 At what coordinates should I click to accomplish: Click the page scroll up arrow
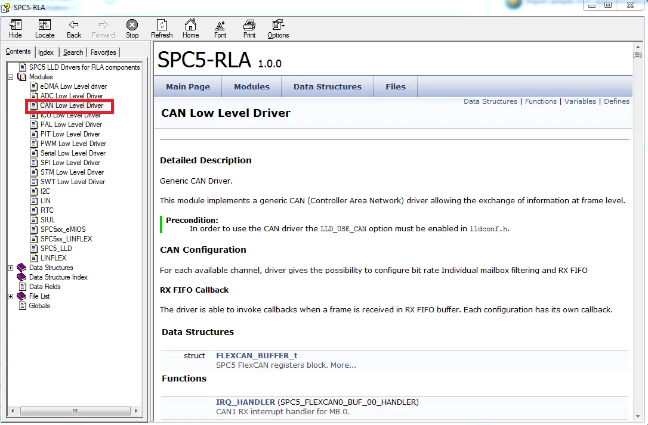coord(638,47)
